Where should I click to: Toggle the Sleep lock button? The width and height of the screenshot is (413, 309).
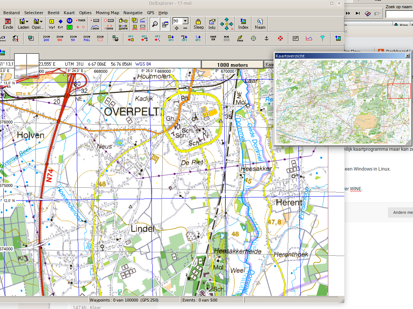click(x=198, y=24)
